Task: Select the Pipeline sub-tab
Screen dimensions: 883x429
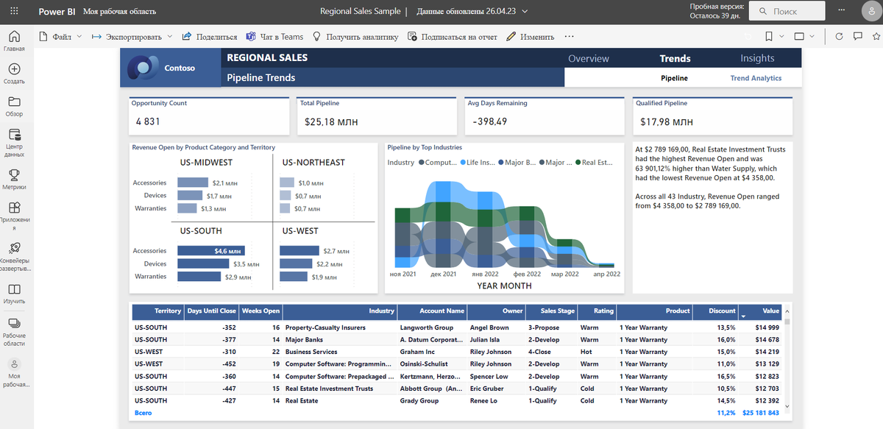Action: coord(674,78)
